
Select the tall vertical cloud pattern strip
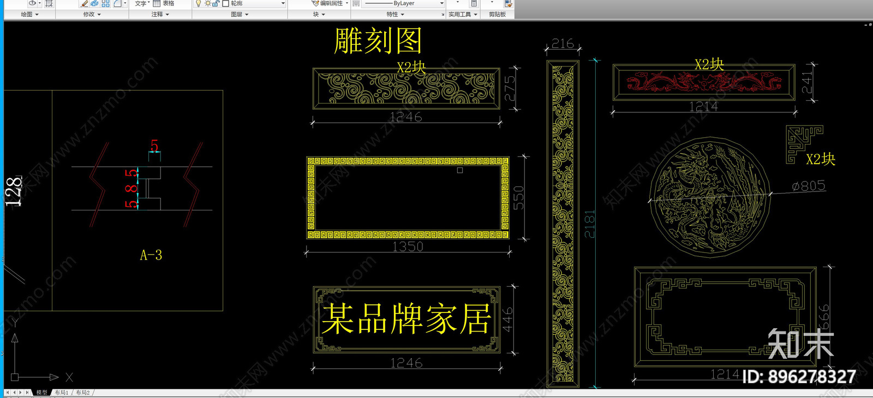click(x=563, y=224)
